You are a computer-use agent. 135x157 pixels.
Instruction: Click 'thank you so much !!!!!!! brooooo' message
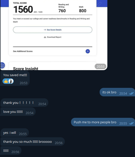coord(32,142)
